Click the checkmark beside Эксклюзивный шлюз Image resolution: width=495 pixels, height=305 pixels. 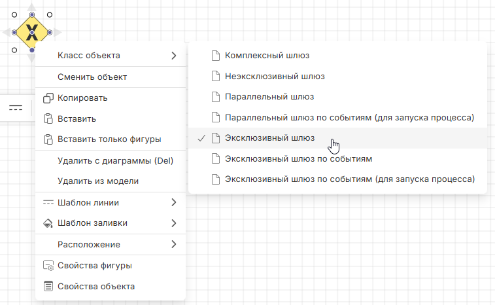click(x=201, y=138)
